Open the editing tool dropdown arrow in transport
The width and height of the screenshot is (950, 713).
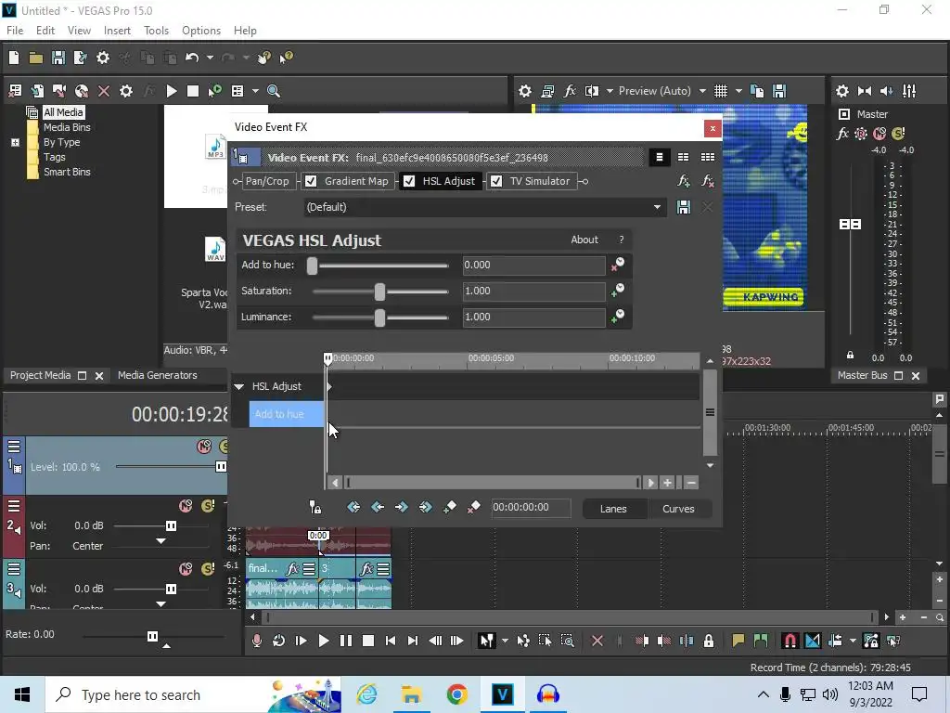[x=505, y=641]
